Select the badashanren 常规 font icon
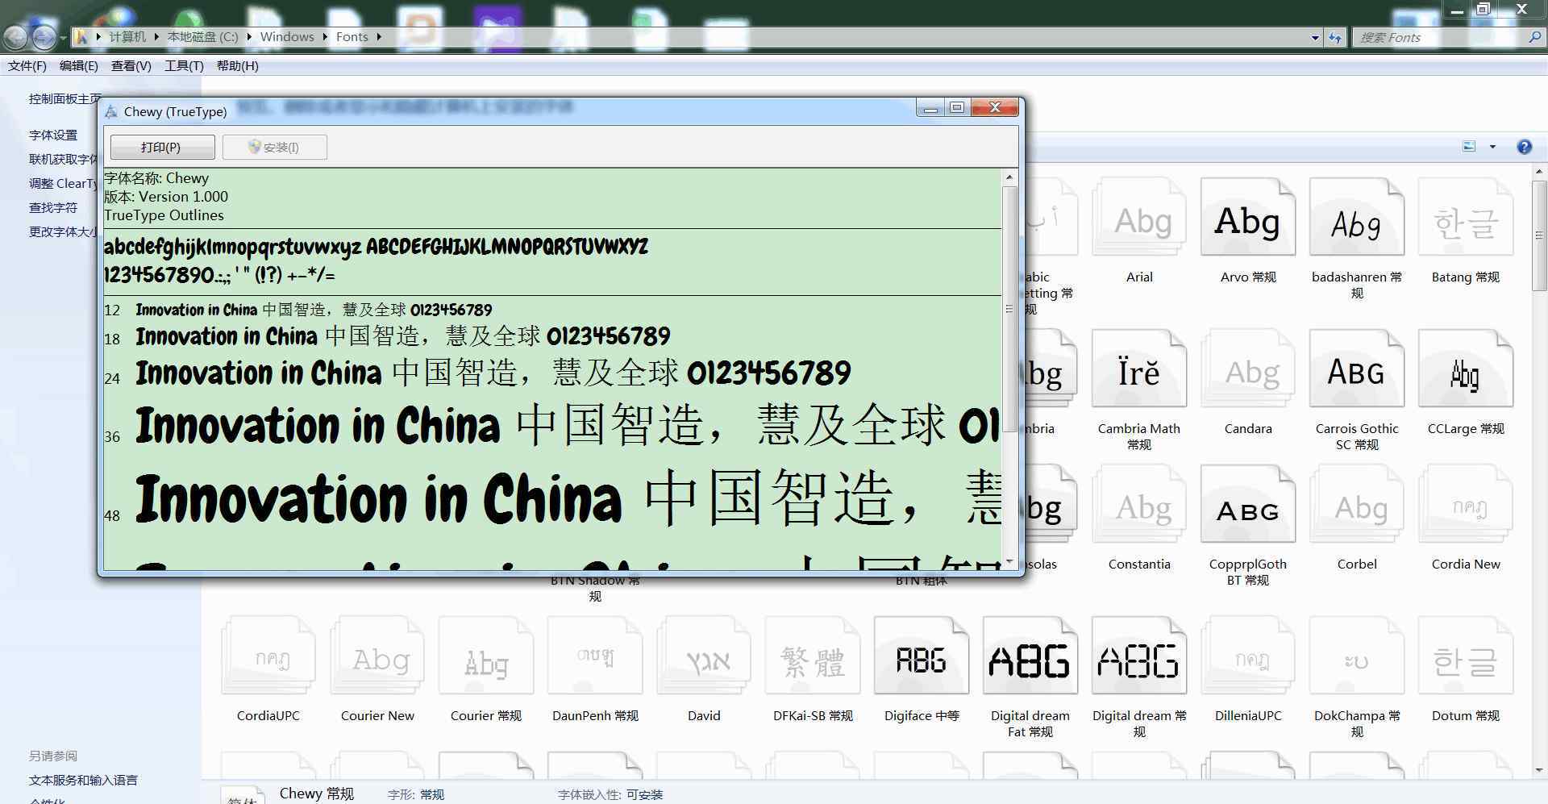 1357,219
